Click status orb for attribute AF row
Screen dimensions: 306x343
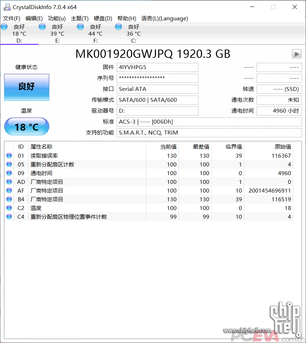[x=9, y=190]
